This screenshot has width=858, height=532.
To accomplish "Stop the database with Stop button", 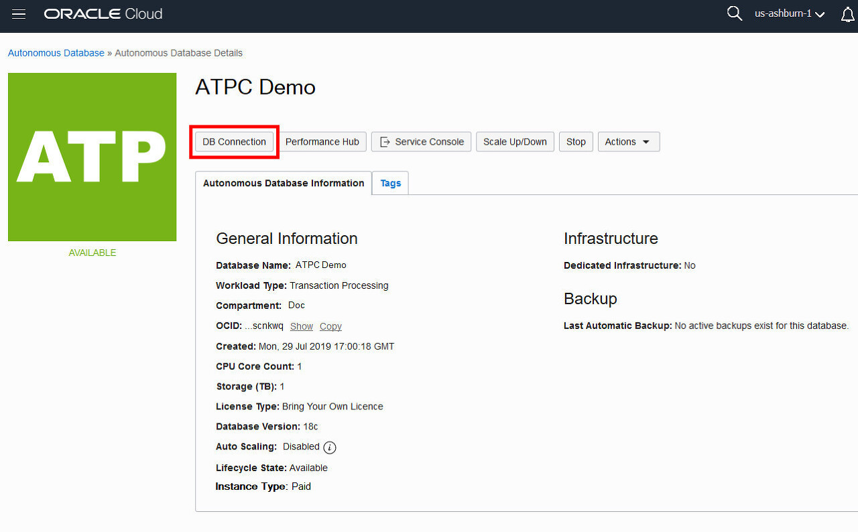I will (x=576, y=141).
